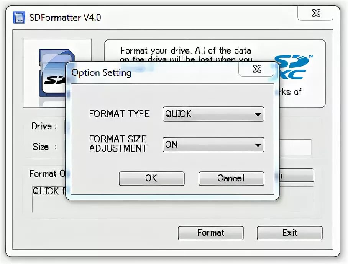The image size is (348, 264).
Task: Click the SDFormatter app icon in title bar
Action: (19, 18)
